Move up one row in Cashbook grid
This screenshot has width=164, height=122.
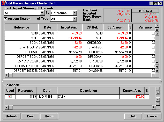(x=158, y=93)
